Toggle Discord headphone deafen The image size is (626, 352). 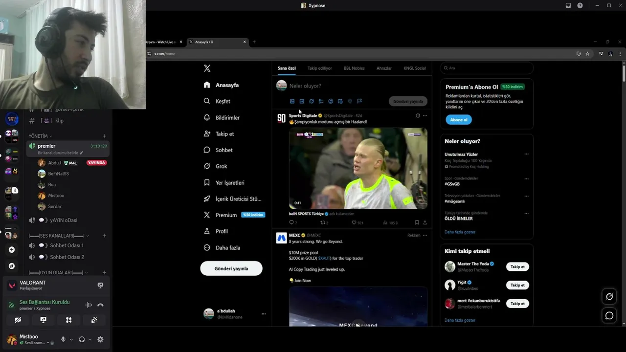pyautogui.click(x=82, y=339)
